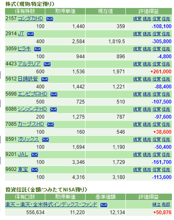174x220 pixels.
Task: Click 信売 in the カーブスHD row
Action: [x=166, y=124]
